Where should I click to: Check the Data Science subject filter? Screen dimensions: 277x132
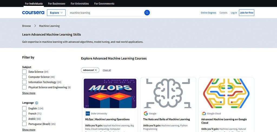pyautogui.click(x=24, y=72)
